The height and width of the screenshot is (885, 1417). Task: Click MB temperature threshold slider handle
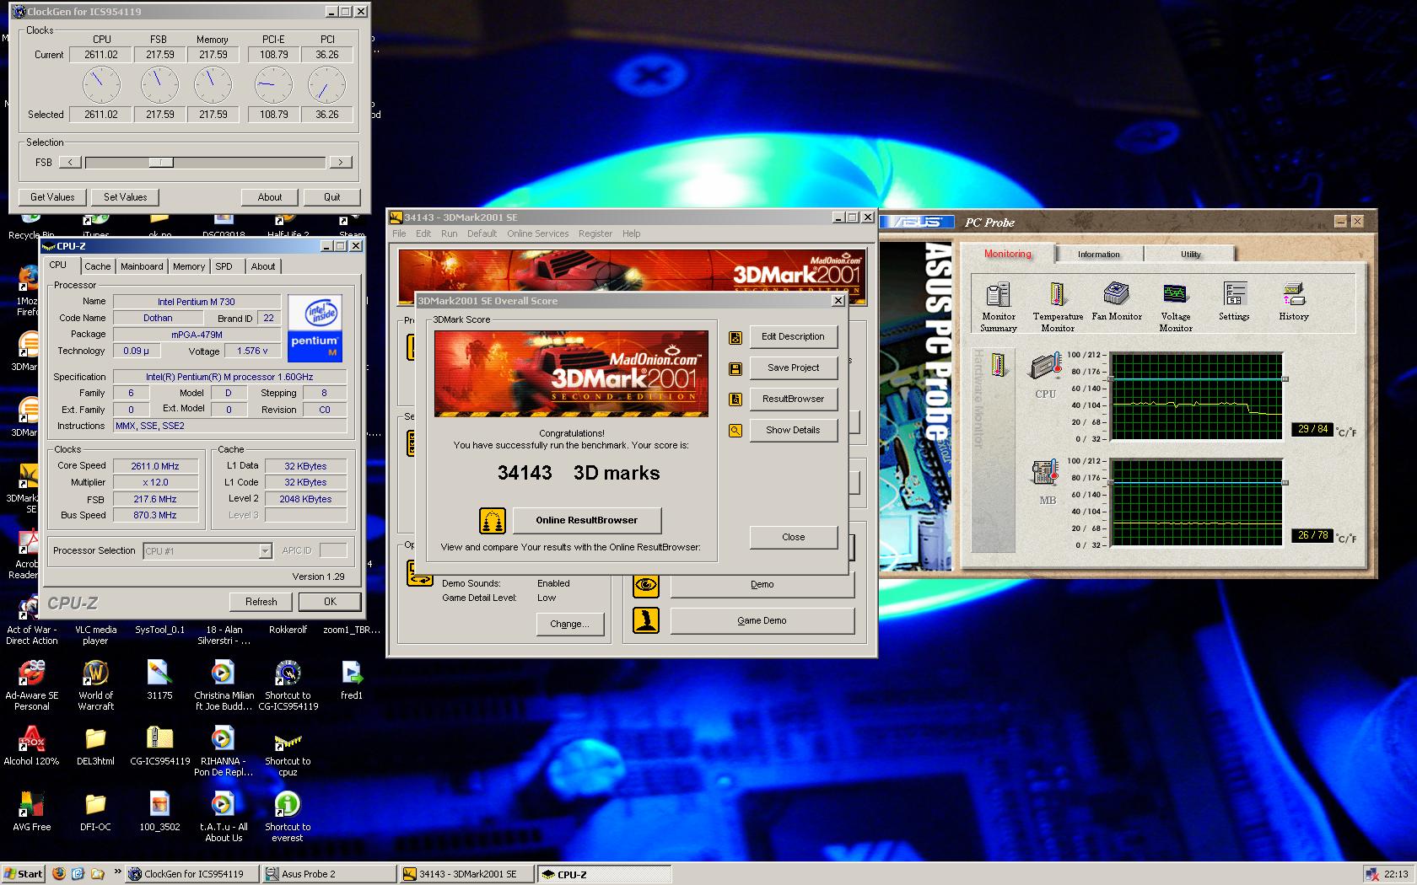[x=1285, y=483]
